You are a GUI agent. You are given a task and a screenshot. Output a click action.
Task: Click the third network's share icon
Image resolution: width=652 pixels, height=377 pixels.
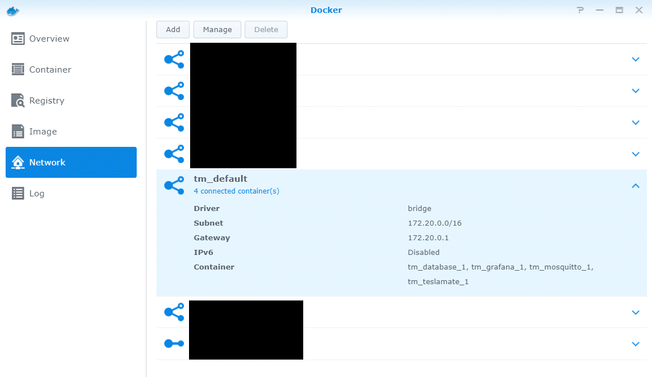click(174, 122)
